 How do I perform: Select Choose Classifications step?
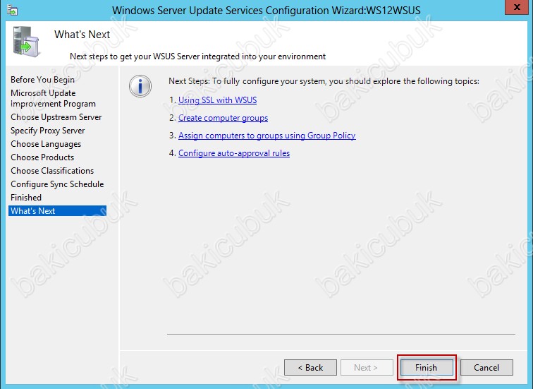(52, 171)
